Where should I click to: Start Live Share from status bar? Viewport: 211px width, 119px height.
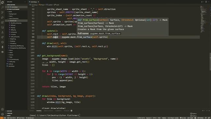pos(21,118)
